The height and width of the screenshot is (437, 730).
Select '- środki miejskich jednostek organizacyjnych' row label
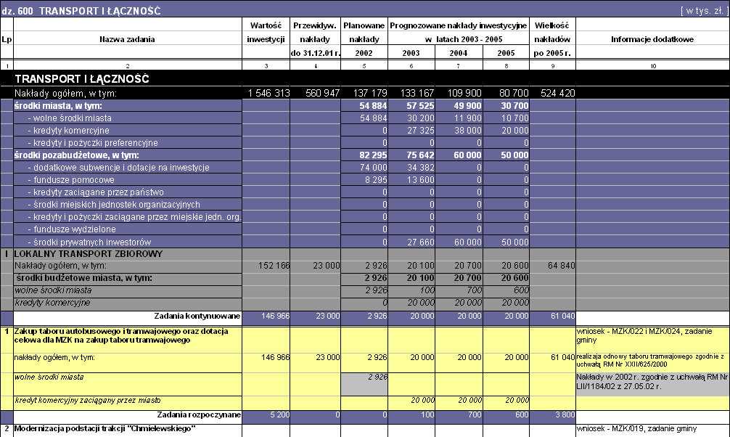pyautogui.click(x=114, y=205)
